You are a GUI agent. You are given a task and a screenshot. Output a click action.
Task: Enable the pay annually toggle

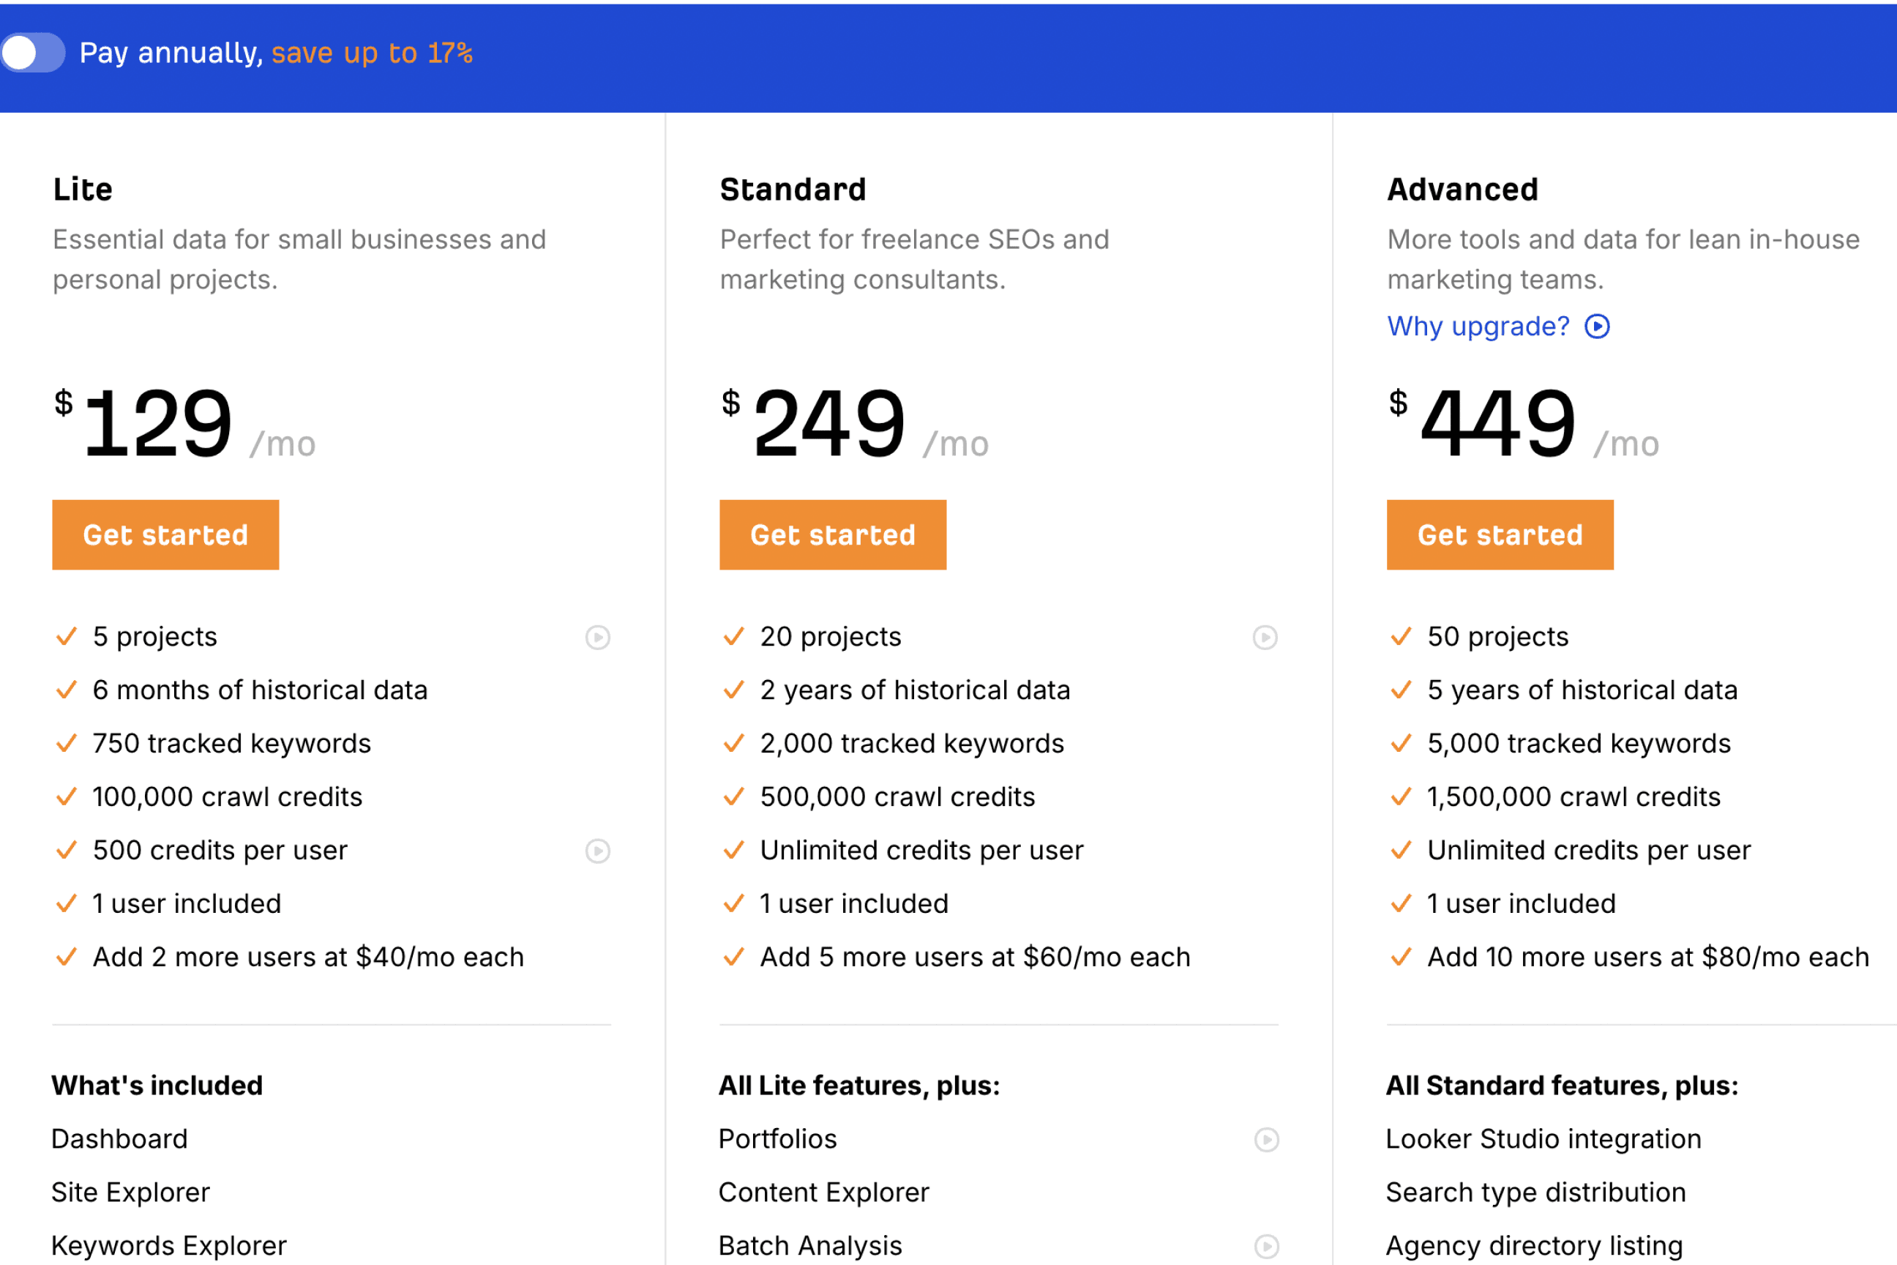click(33, 52)
